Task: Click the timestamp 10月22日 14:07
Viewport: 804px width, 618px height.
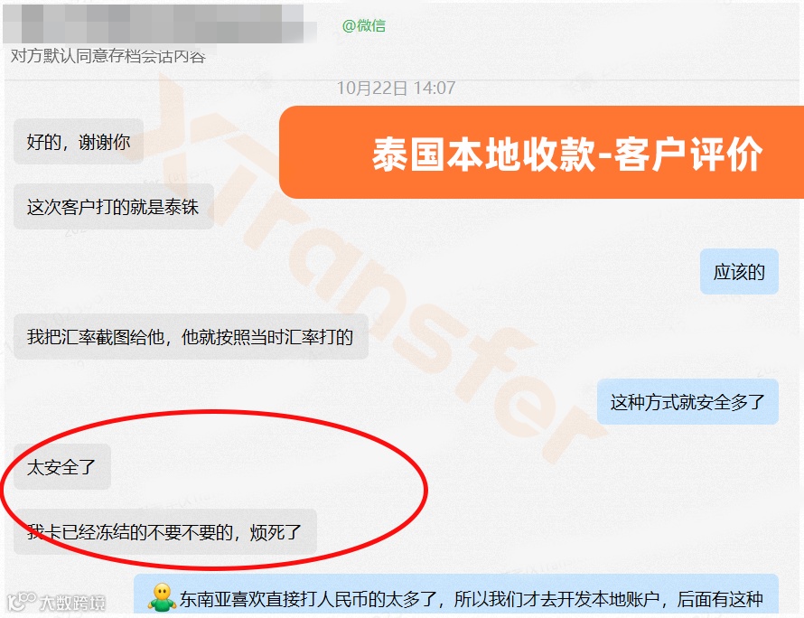Action: coord(396,88)
